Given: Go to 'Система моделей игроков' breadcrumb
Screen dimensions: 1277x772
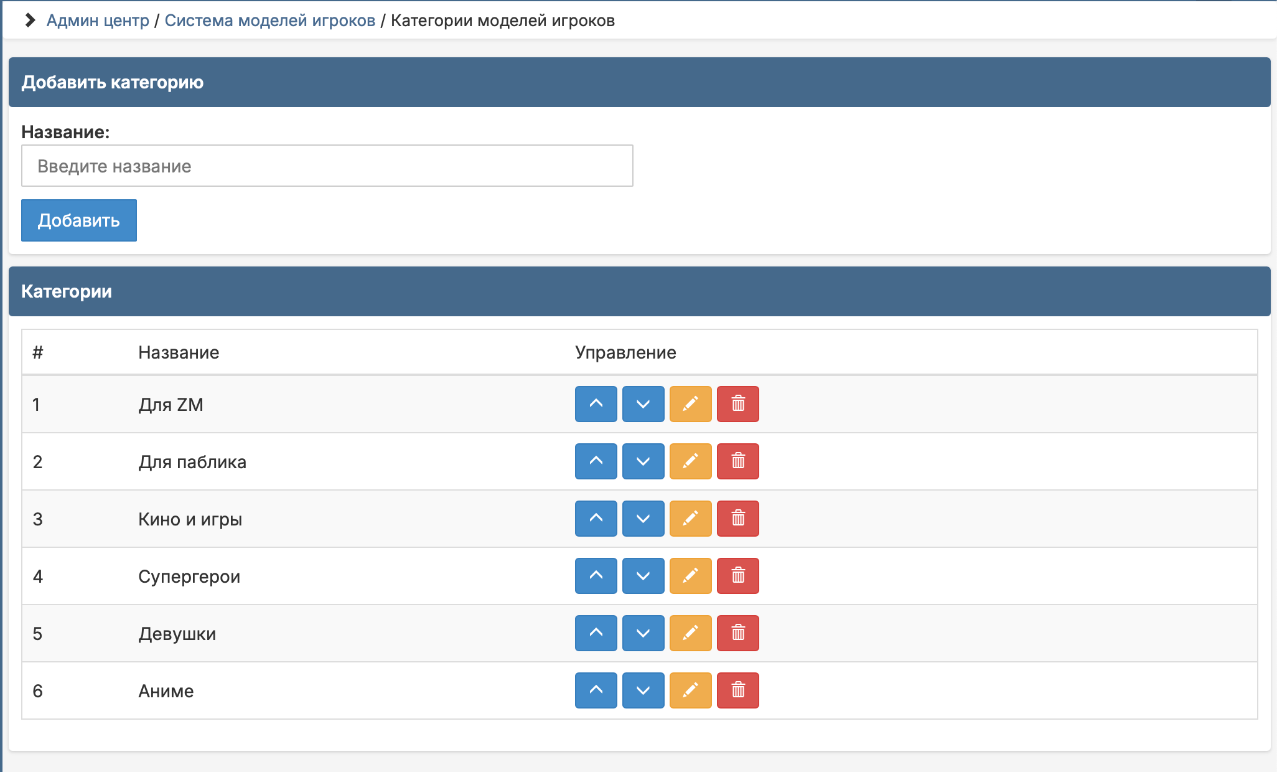Looking at the screenshot, I should [x=269, y=21].
